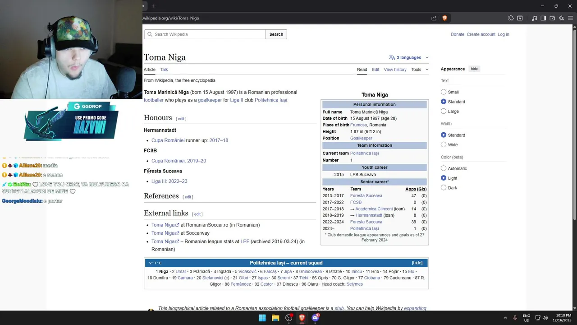Toggle the browser sidebar panel icon

tap(543, 18)
